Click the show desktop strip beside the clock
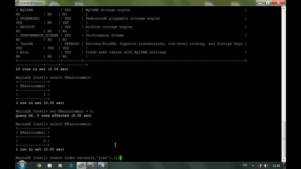Screen dimensions: 301x169 tap(284, 166)
